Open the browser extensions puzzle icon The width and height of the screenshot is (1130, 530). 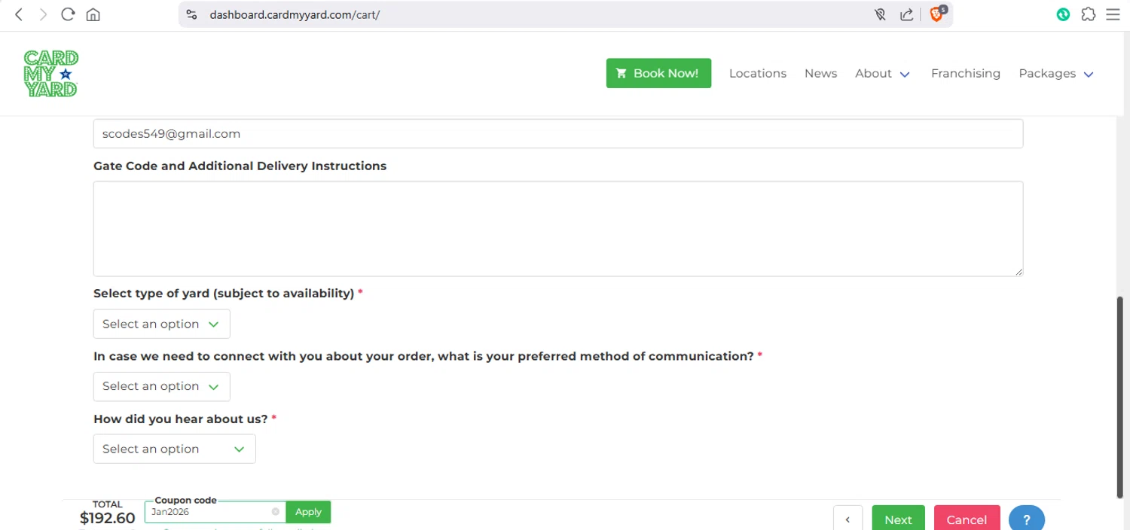pyautogui.click(x=1088, y=14)
